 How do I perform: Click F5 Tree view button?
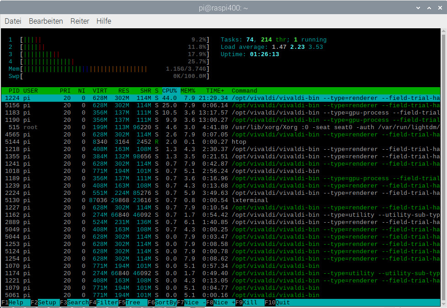click(x=133, y=303)
